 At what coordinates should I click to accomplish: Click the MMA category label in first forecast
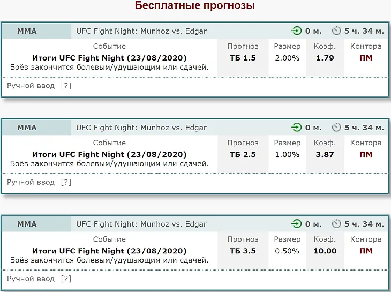[x=27, y=31]
